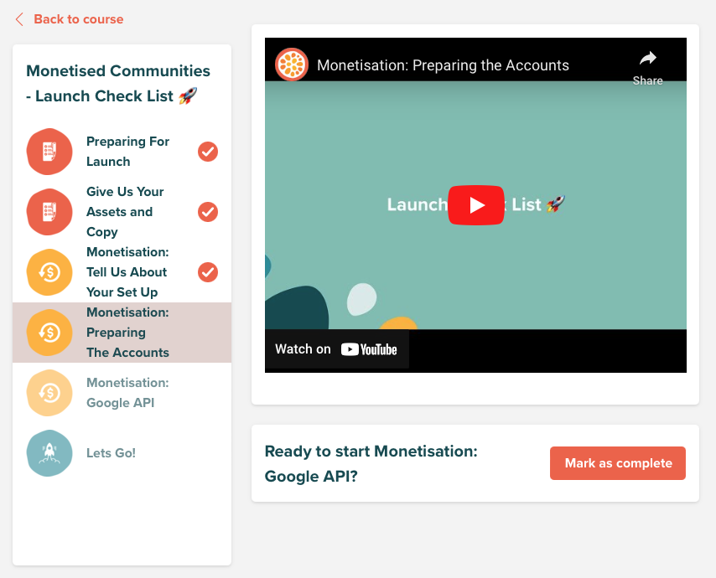
Task: Open the Monetisation: Google API lesson
Action: coord(122,393)
